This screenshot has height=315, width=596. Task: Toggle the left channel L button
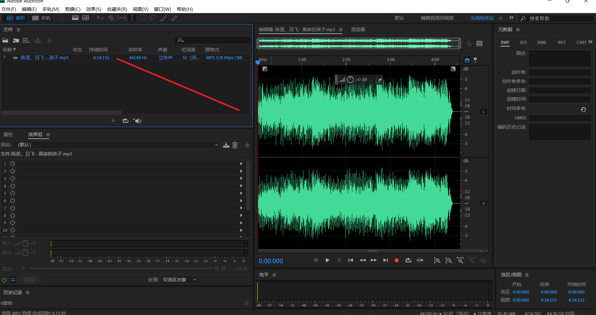pos(484,112)
